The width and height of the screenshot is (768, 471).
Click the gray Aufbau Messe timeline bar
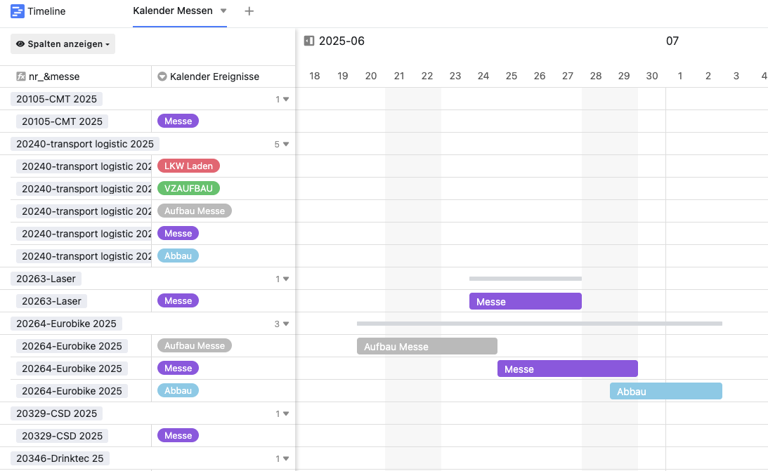pos(427,346)
